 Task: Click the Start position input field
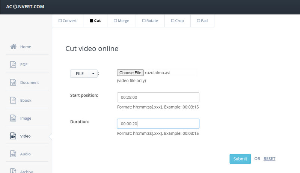click(x=158, y=97)
